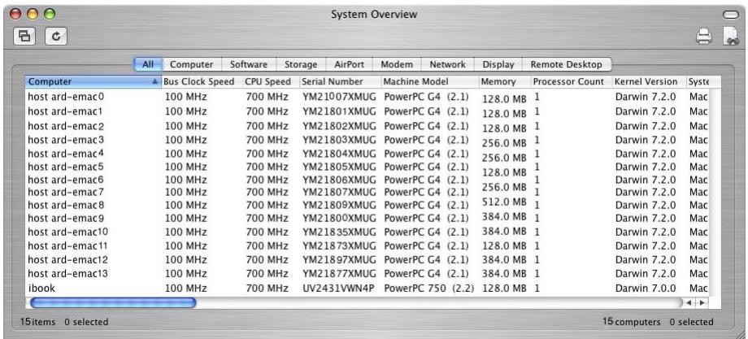Click the scroll right arrow of horizontal scrollbar
The height and width of the screenshot is (339, 748).
click(x=701, y=302)
